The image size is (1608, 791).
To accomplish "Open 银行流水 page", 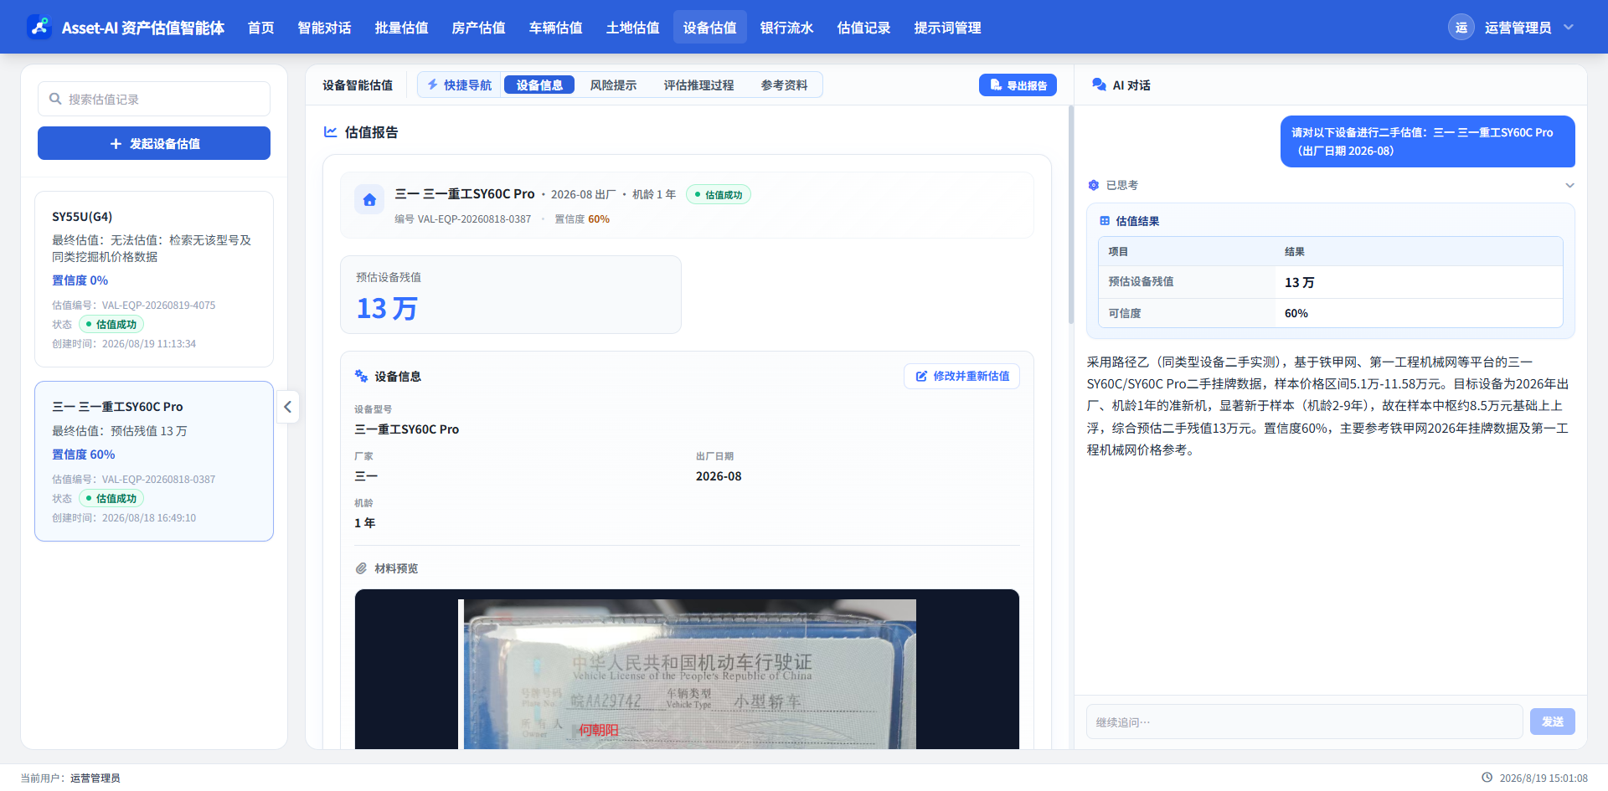I will [x=786, y=28].
